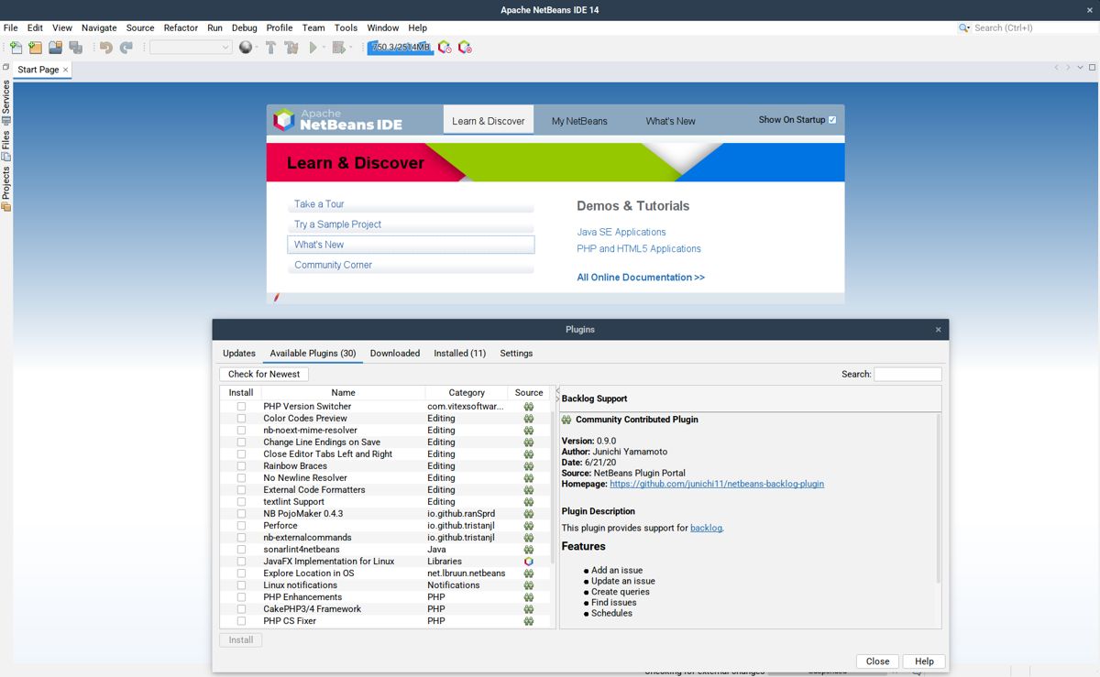The height and width of the screenshot is (677, 1100).
Task: Click the Open Project toolbar icon
Action: (55, 48)
